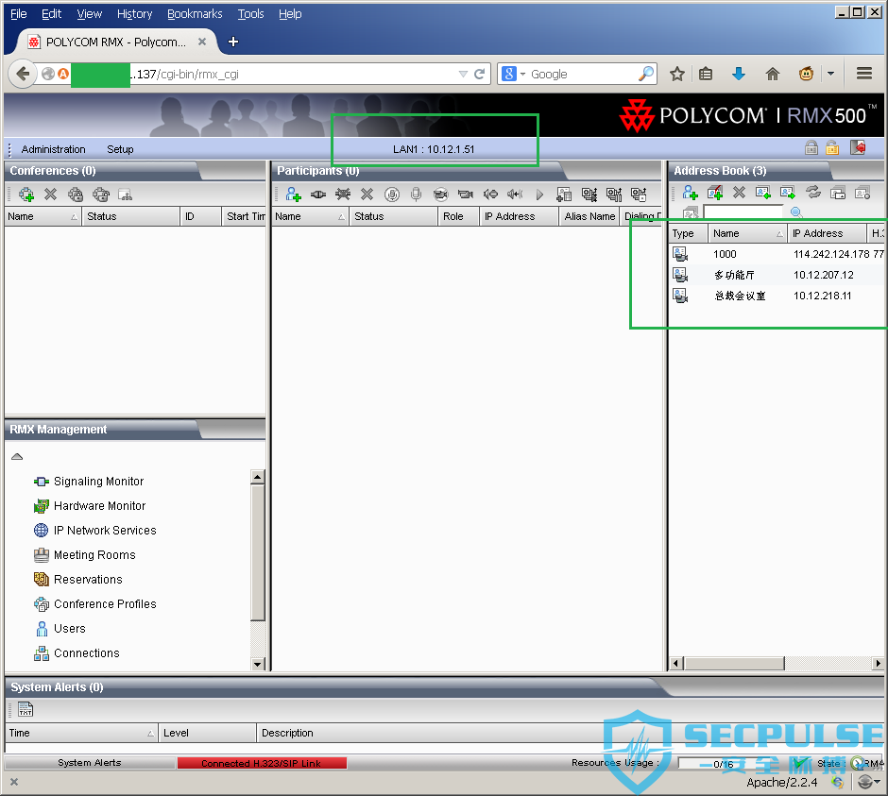Click the System Alerts status bar button
The width and height of the screenshot is (888, 796).
[x=90, y=763]
